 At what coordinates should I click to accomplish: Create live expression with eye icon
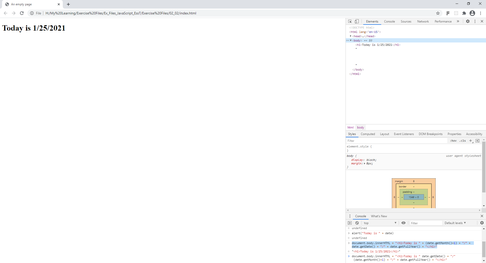[403, 223]
